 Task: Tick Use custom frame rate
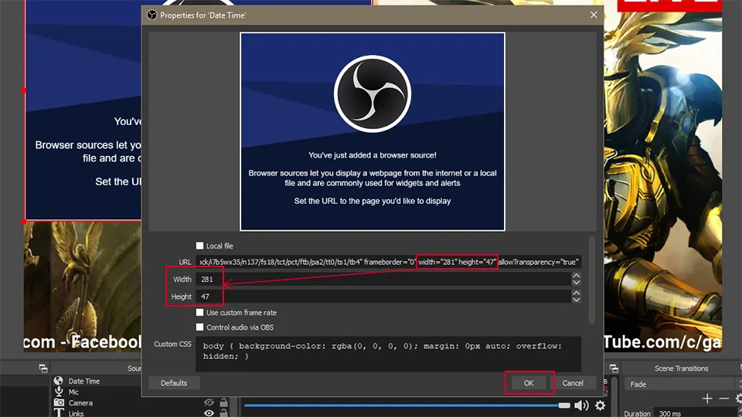point(199,313)
